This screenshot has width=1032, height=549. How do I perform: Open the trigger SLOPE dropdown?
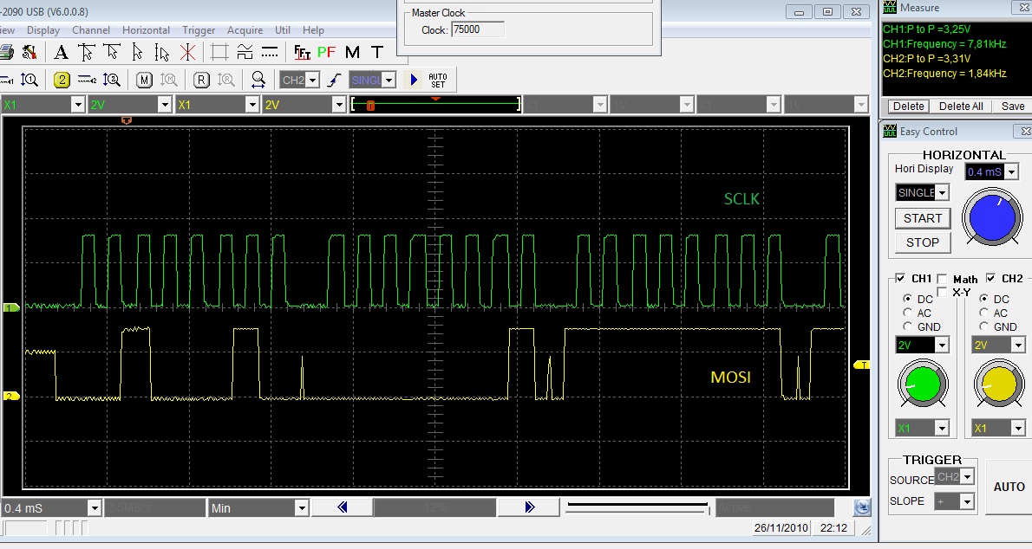[x=967, y=501]
